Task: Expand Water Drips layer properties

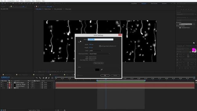Action: coord(8,83)
